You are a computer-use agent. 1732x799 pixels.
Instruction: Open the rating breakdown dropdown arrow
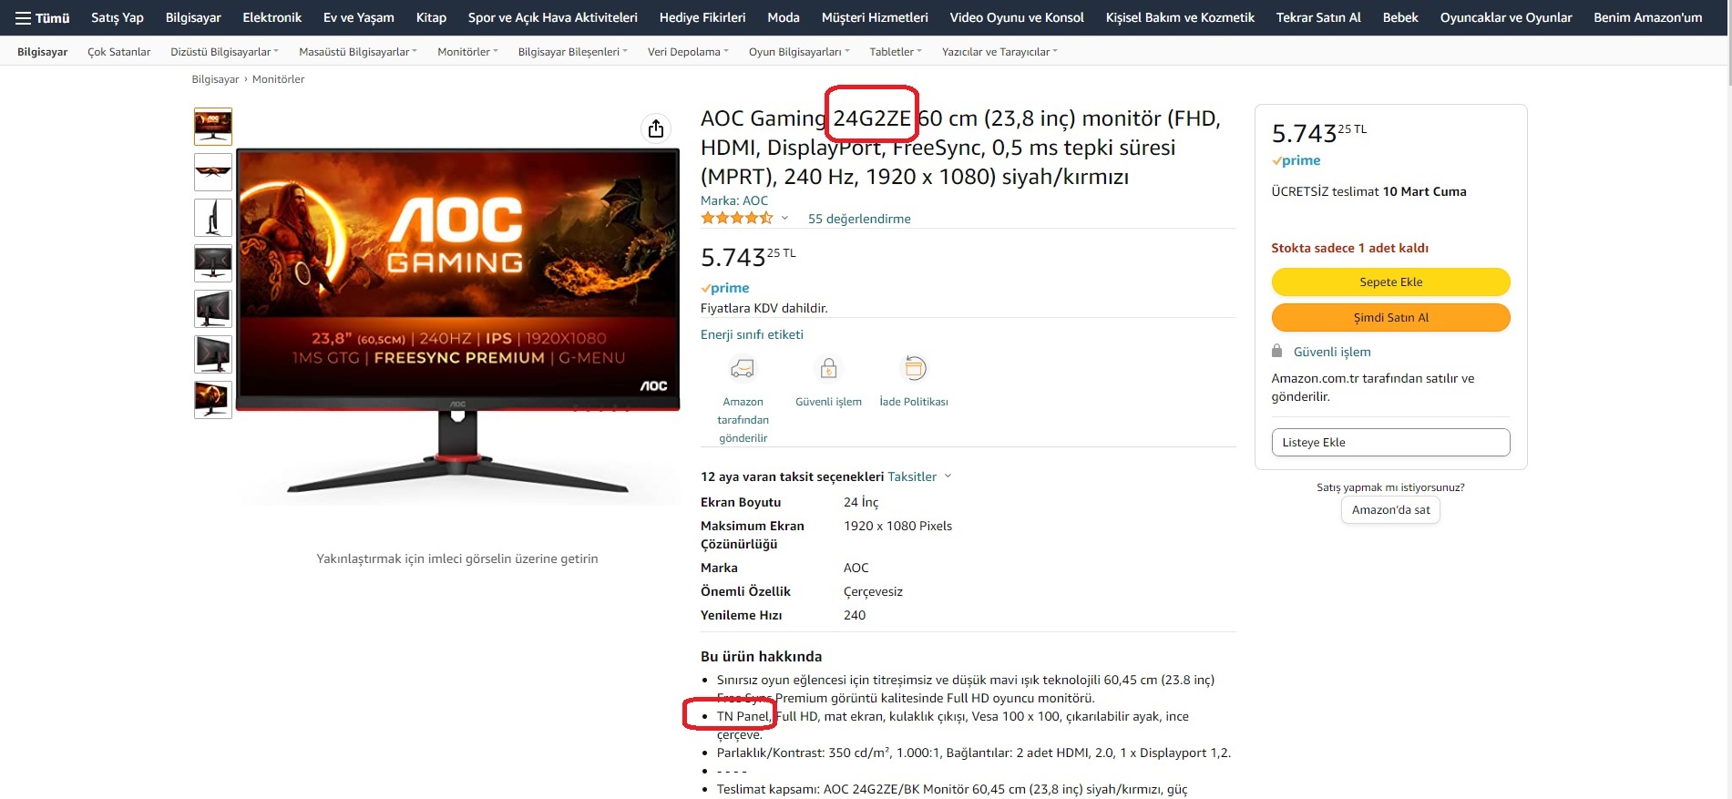(784, 218)
